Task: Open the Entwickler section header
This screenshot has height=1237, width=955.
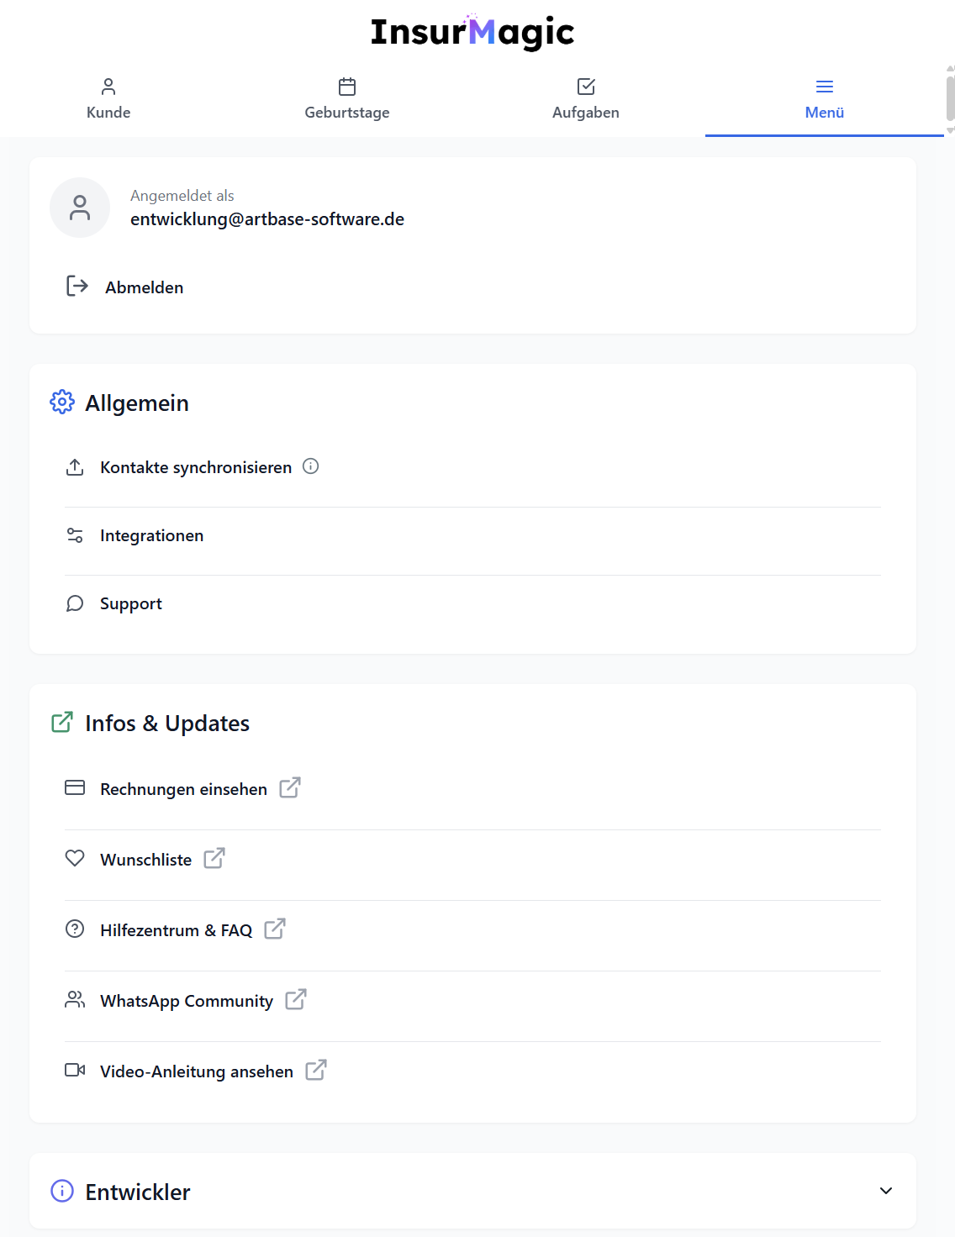Action: point(472,1191)
